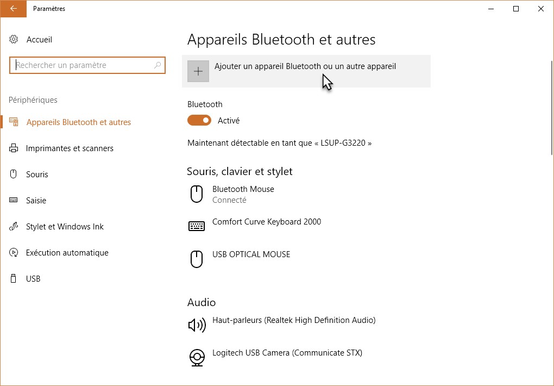Viewport: 554px width, 386px height.
Task: Click the back arrow in title bar
Action: point(13,9)
